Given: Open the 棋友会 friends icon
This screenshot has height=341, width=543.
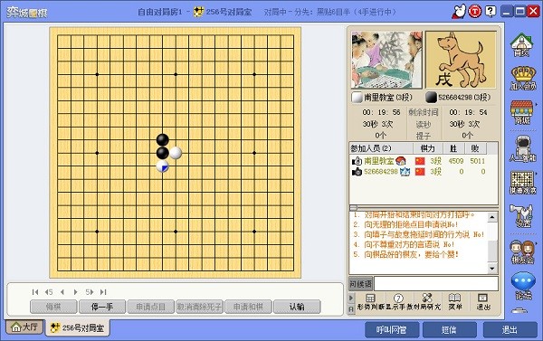Looking at the screenshot, I should 523,252.
